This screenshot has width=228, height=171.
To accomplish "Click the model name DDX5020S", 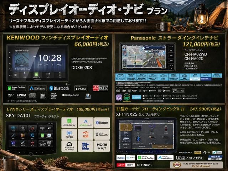I will coord(82,68).
